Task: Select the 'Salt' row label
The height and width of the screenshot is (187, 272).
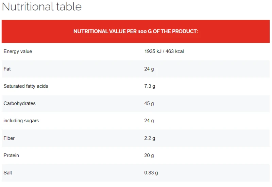Action: (8, 173)
